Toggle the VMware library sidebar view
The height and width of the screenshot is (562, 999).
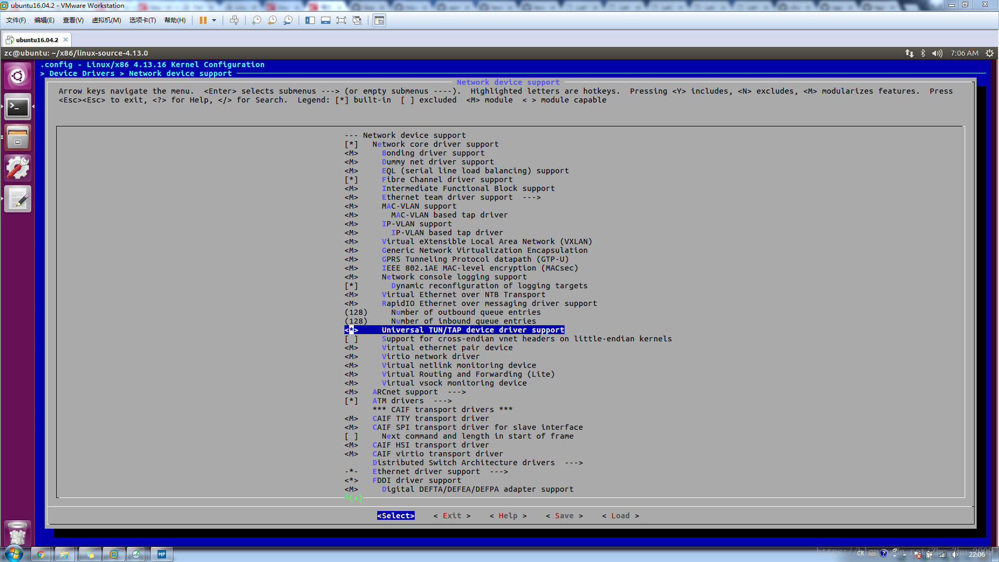pos(310,20)
